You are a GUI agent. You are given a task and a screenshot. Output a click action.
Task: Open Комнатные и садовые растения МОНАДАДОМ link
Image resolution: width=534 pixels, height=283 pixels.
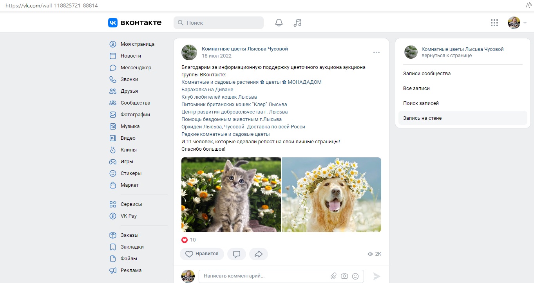point(252,82)
